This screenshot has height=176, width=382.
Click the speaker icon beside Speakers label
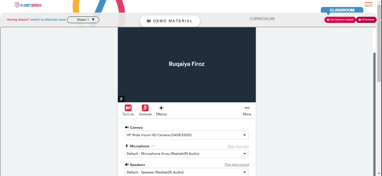coord(127,165)
